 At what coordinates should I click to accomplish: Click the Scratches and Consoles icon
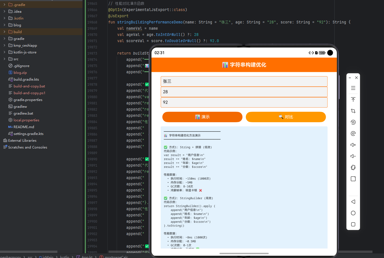(x=5, y=147)
